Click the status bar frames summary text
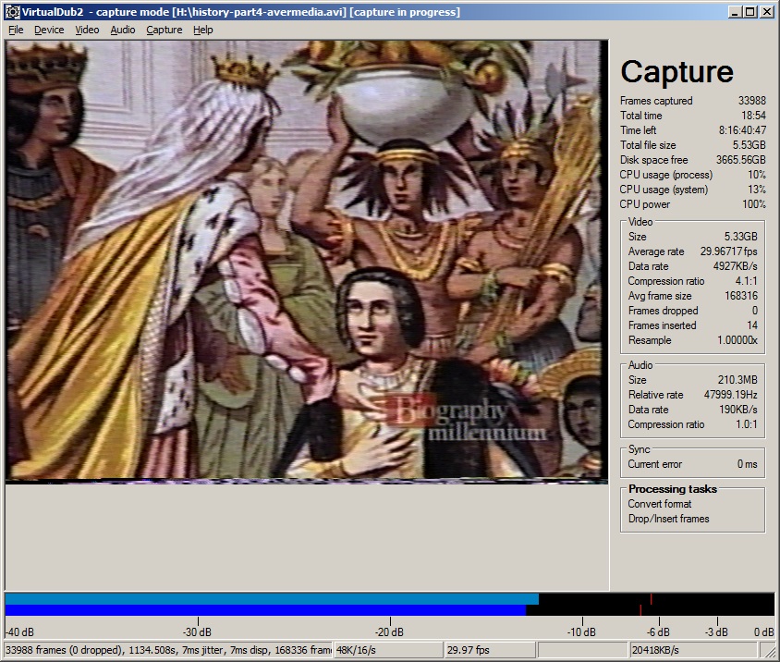The image size is (780, 662). point(168,650)
